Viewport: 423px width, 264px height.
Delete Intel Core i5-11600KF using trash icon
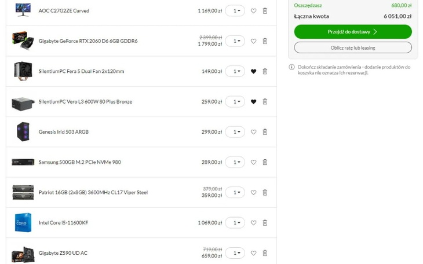(x=265, y=223)
